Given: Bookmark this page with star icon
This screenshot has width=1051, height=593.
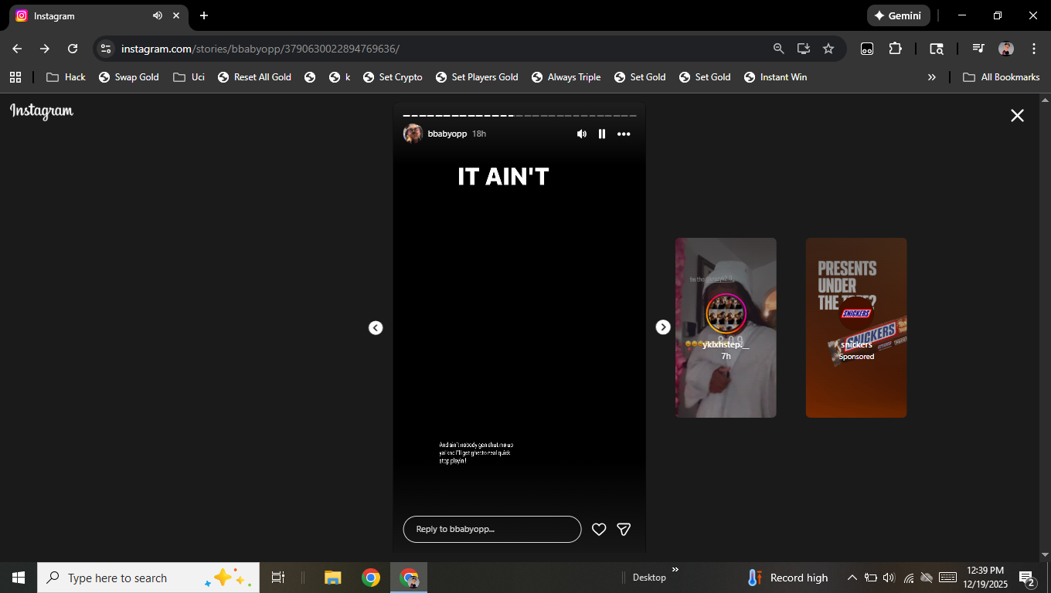Looking at the screenshot, I should (x=828, y=49).
